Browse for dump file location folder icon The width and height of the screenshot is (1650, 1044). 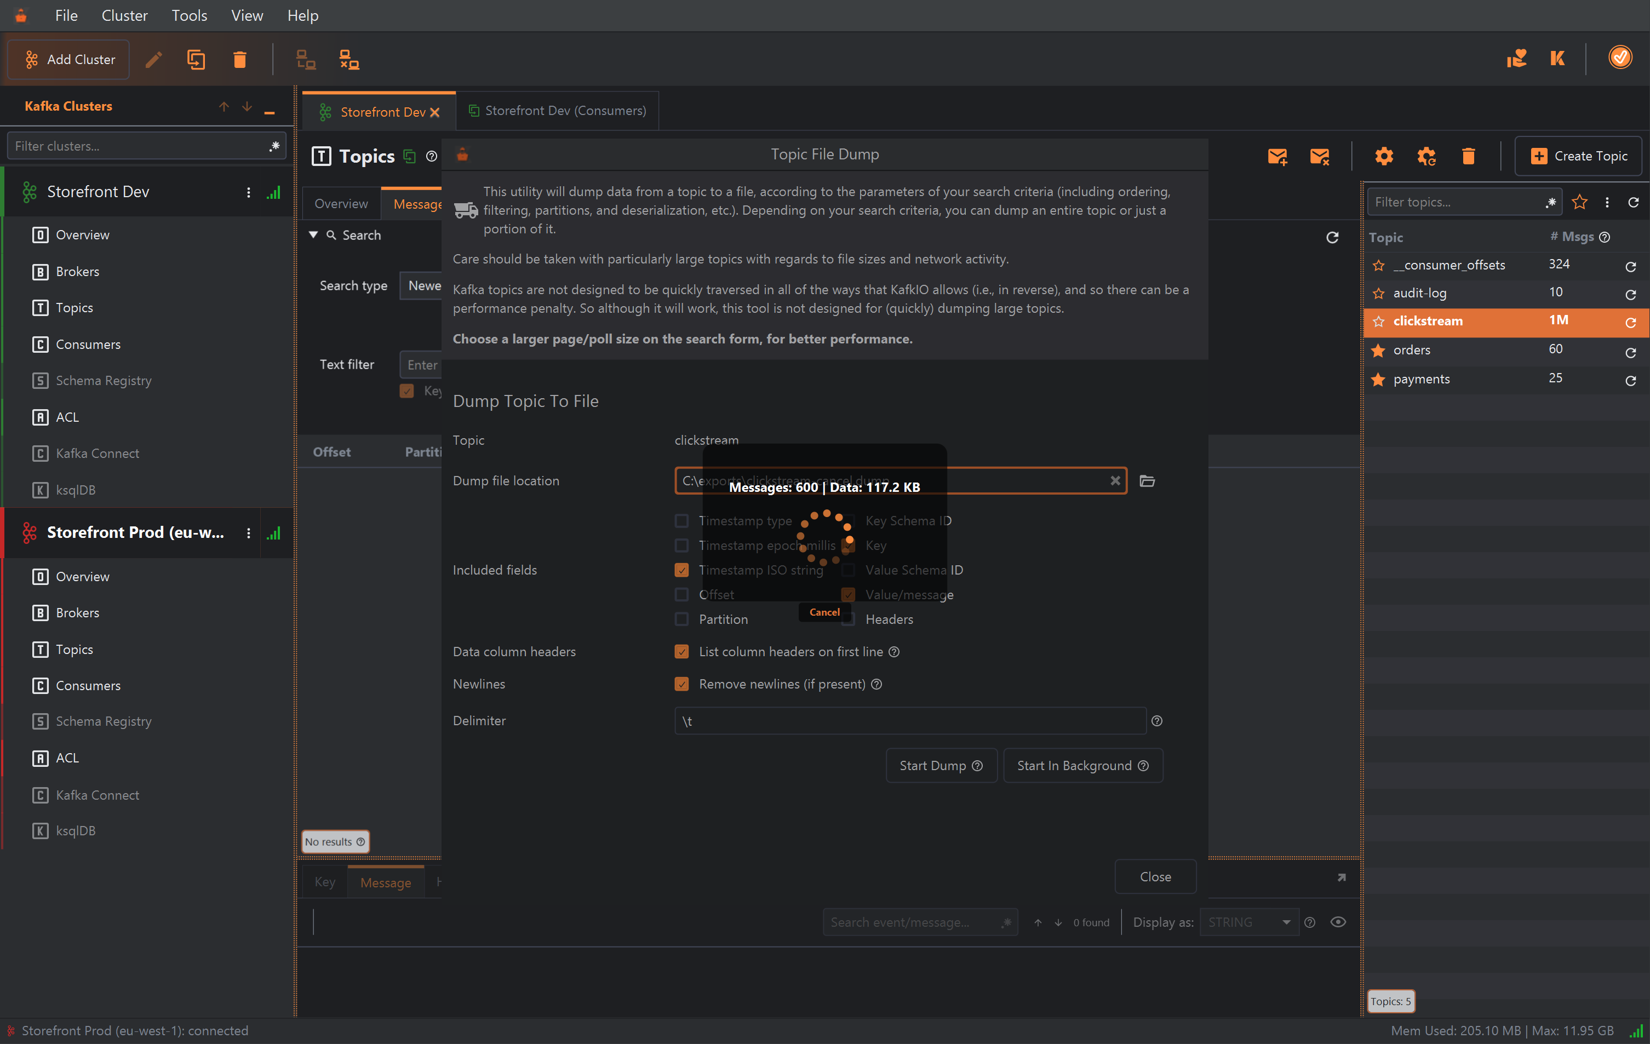coord(1147,481)
